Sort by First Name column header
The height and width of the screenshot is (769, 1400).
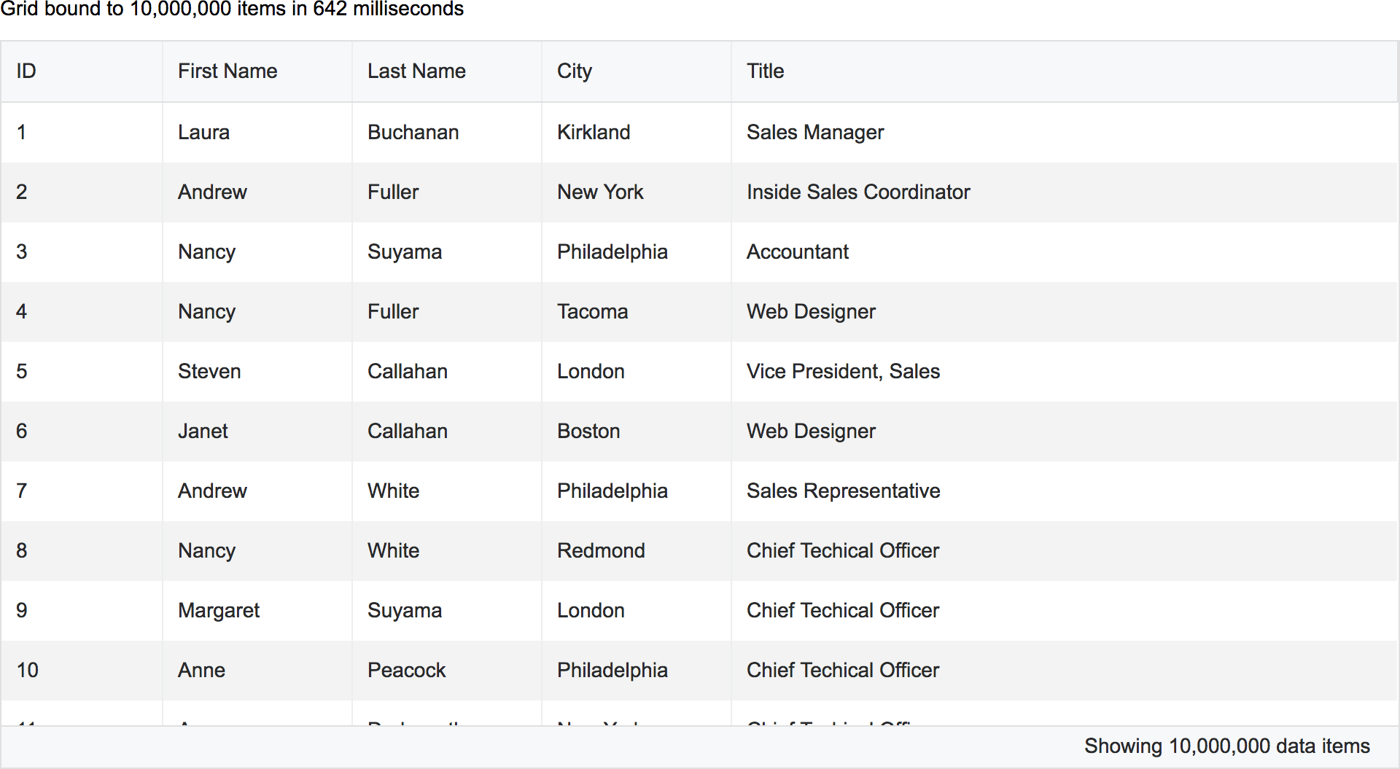pos(227,71)
